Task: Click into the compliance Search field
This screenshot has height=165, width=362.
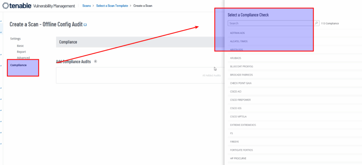Action: click(x=270, y=23)
